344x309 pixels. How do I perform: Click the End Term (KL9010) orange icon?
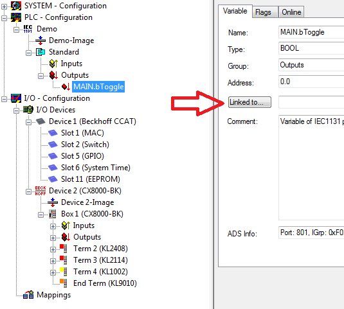(x=64, y=283)
